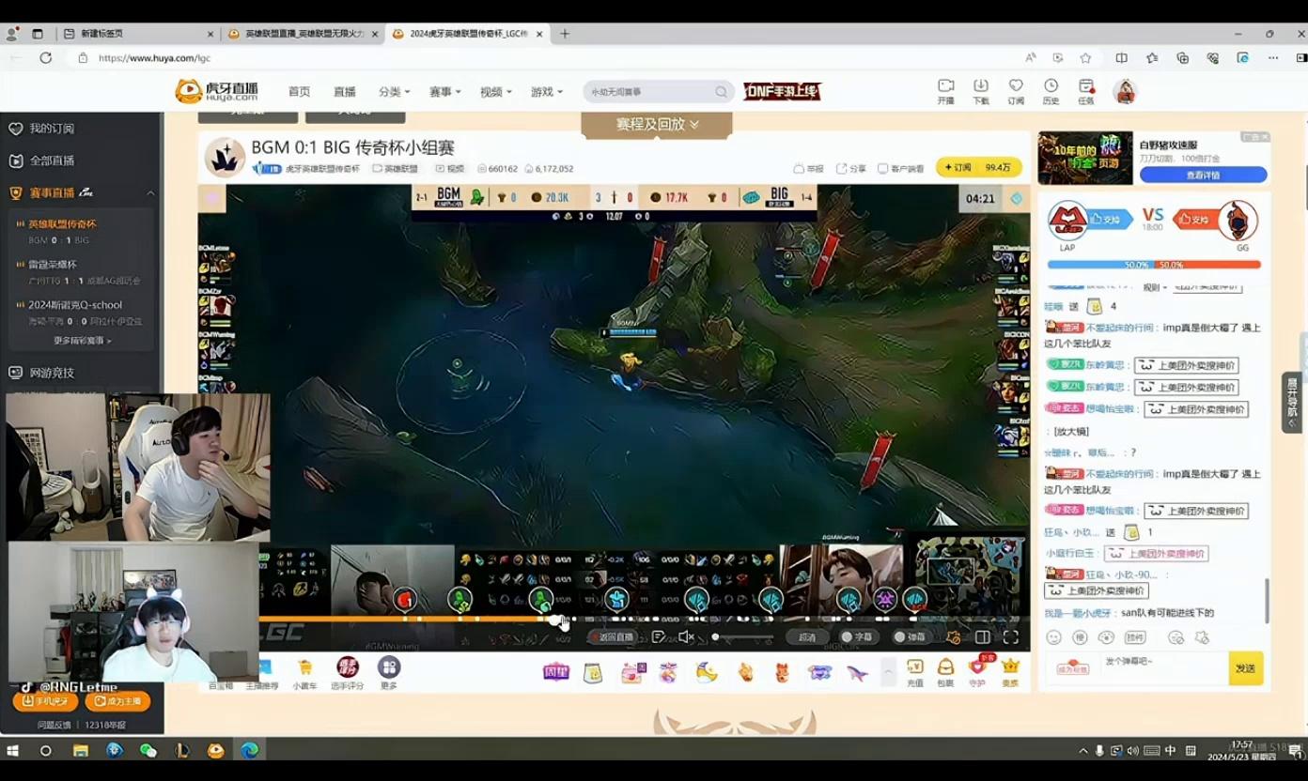Toggle theater mode on the player
This screenshot has width=1308, height=781.
982,637
